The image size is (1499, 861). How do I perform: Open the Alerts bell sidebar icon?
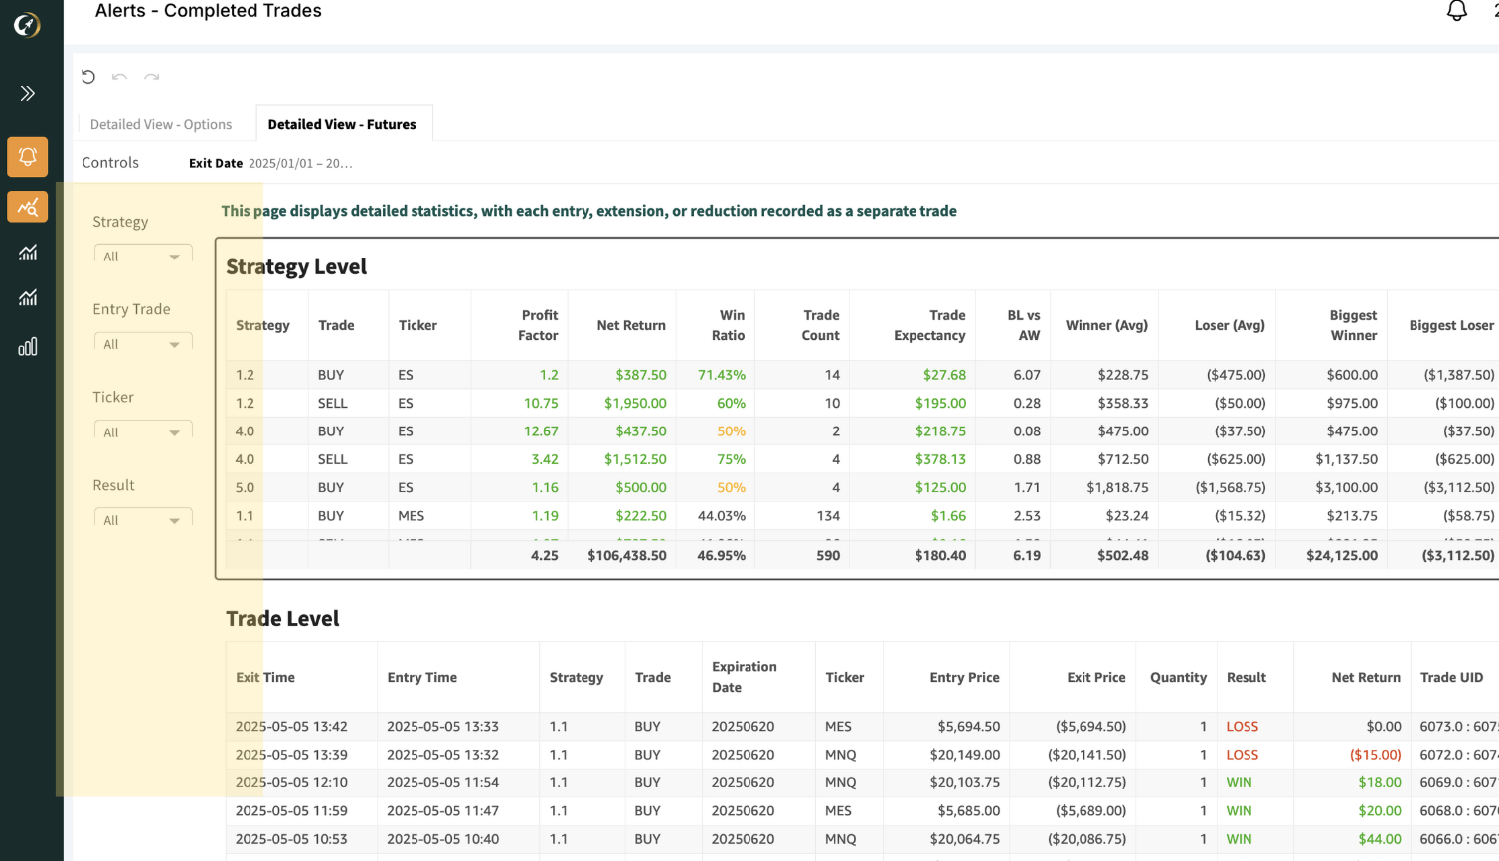[28, 157]
